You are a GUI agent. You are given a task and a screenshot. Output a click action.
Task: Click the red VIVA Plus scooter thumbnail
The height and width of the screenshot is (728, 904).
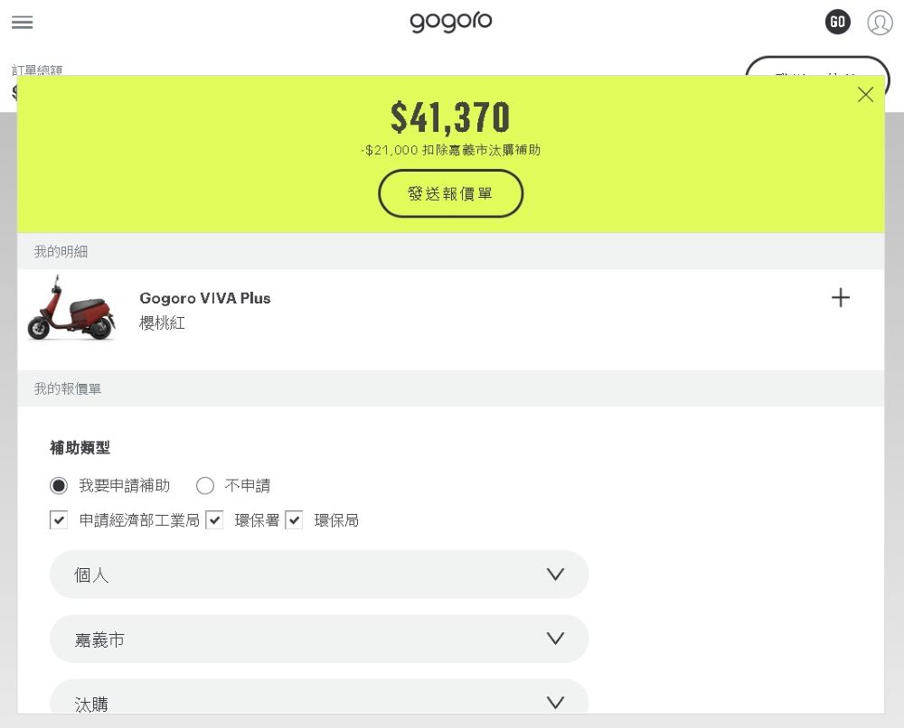pyautogui.click(x=71, y=309)
